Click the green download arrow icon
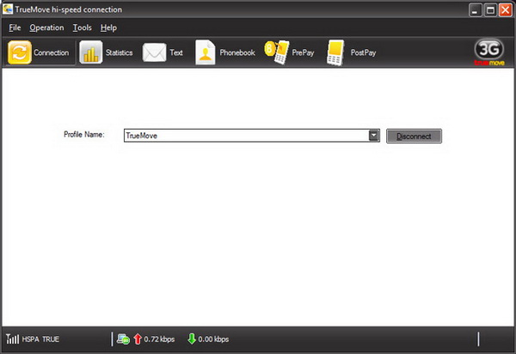This screenshot has width=516, height=354. (192, 339)
